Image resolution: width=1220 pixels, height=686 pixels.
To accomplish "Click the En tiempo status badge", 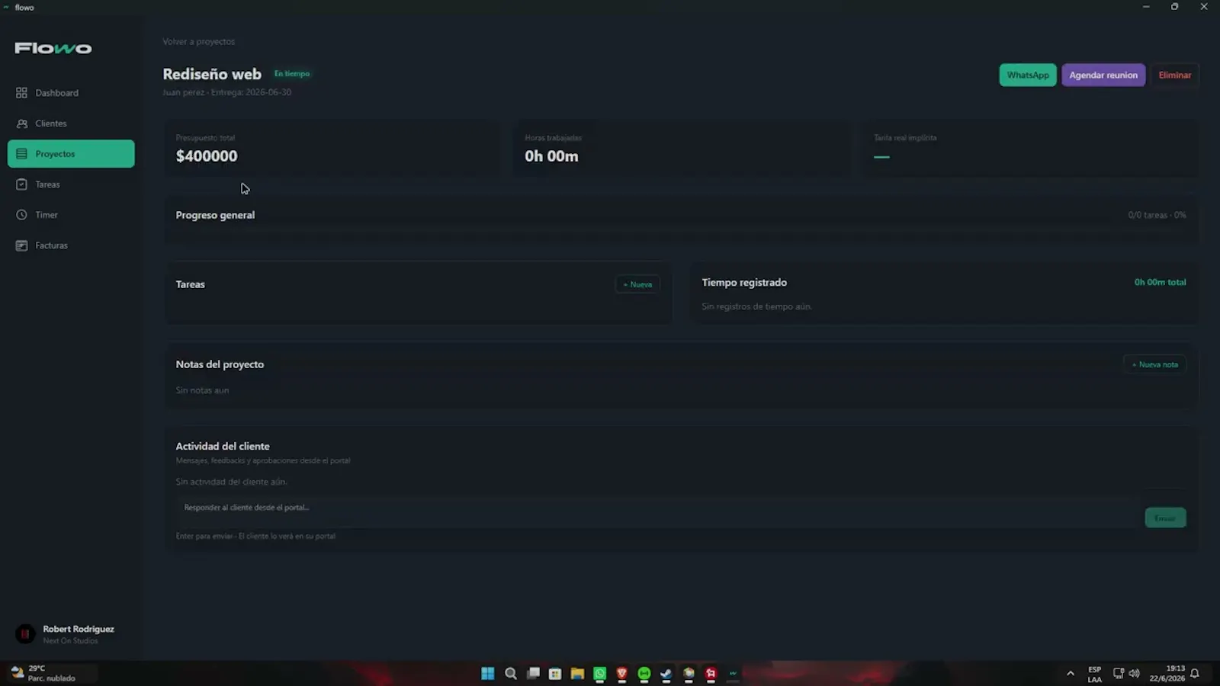I will (292, 74).
